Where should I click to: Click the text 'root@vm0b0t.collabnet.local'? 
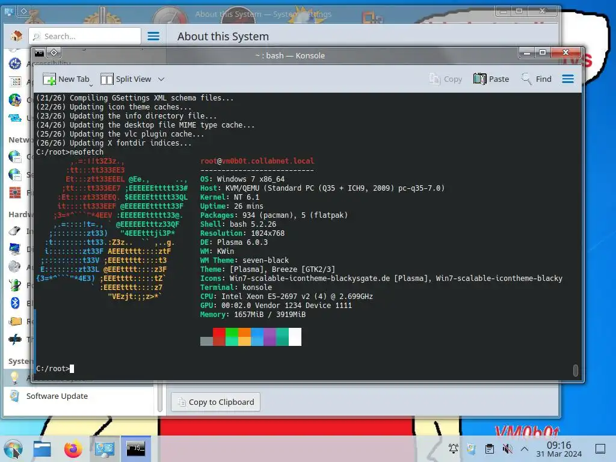[257, 161]
